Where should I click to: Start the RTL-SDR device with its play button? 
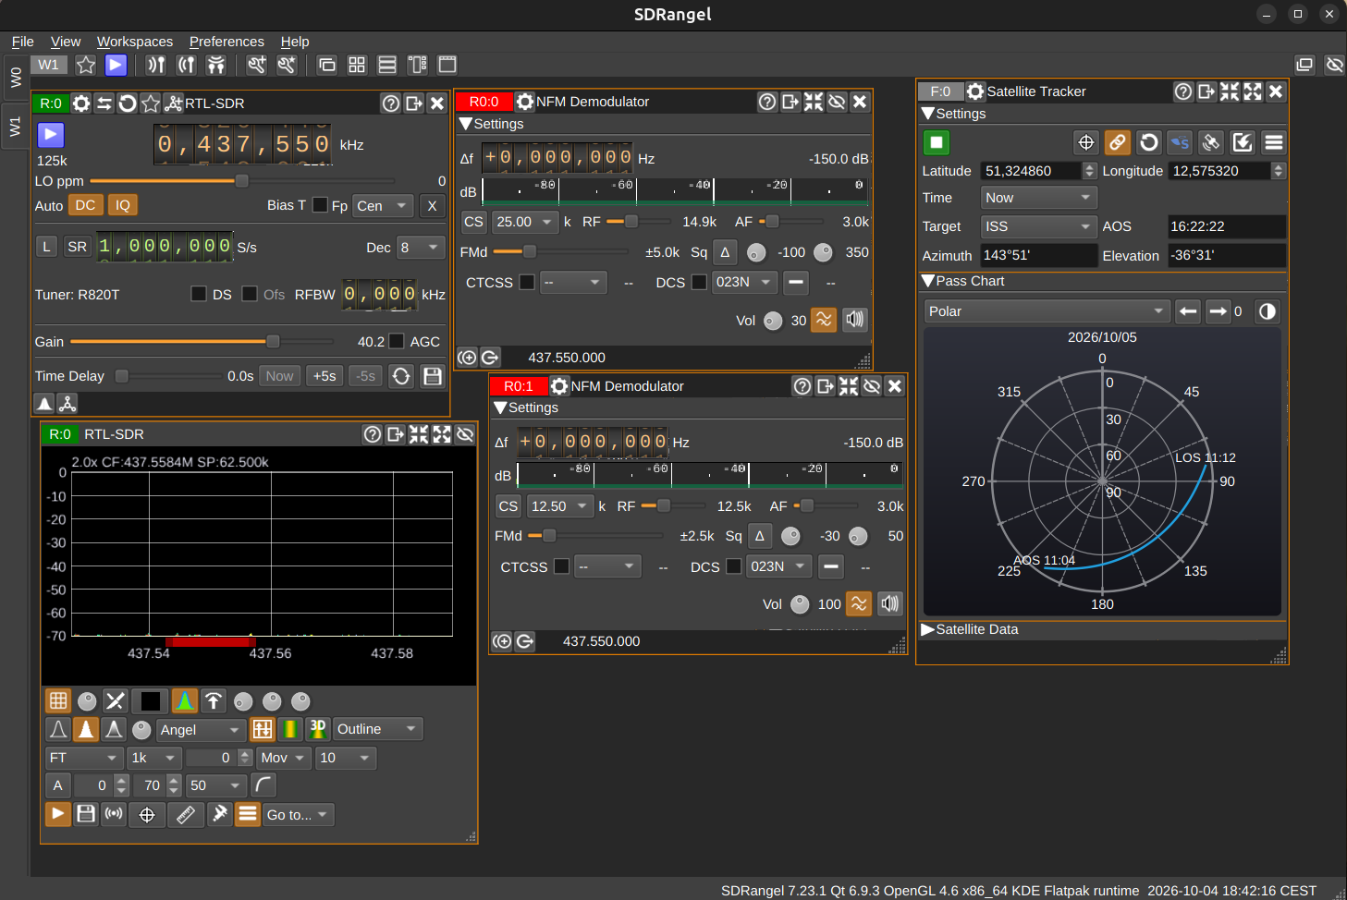(51, 135)
